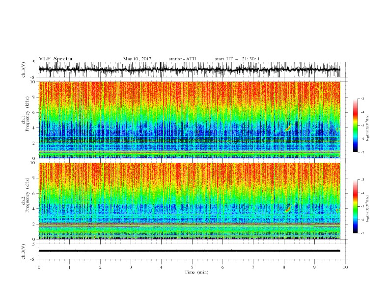Click the "station=ATH" header label
Screen dimensions: 389x300
coord(182,59)
